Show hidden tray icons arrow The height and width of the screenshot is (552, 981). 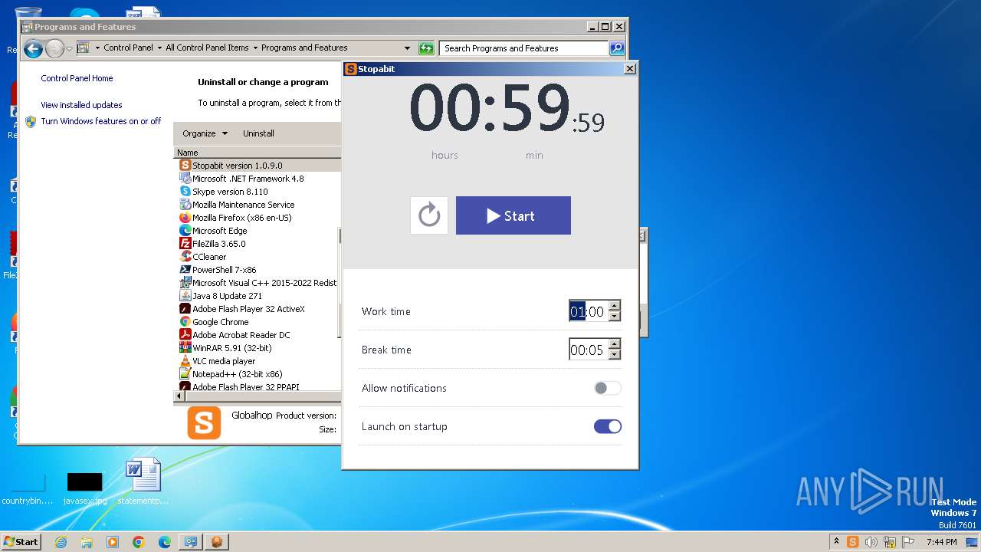[x=836, y=541]
